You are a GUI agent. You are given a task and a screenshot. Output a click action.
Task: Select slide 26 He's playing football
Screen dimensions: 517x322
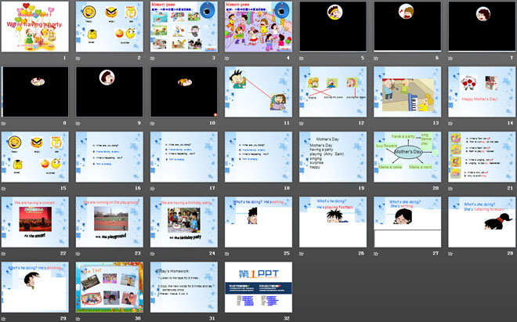tap(333, 222)
